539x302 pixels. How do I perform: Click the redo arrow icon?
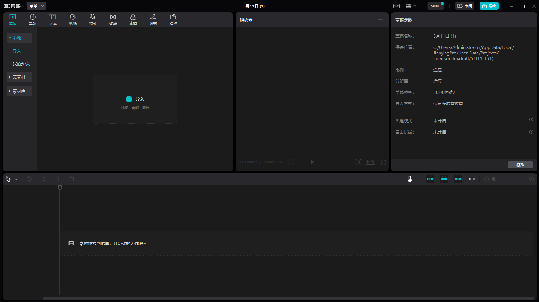[x=44, y=179]
